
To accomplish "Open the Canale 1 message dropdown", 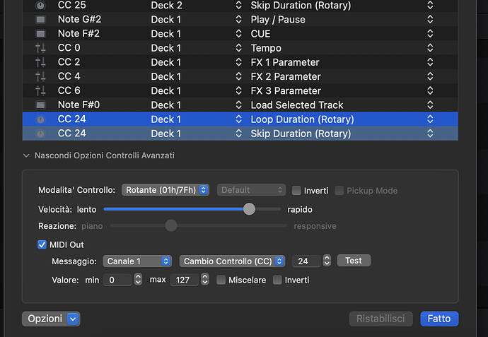I will coord(137,261).
